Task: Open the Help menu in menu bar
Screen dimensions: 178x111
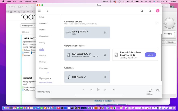Action: 35,1
